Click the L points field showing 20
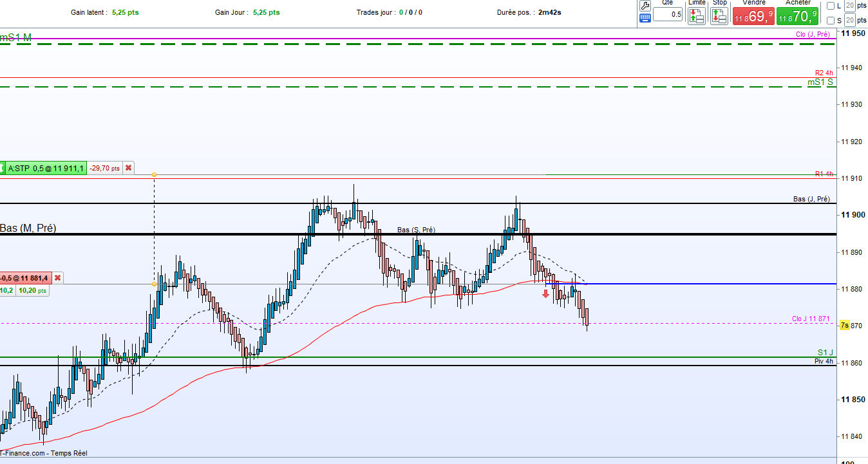868x464 pixels. [850, 6]
